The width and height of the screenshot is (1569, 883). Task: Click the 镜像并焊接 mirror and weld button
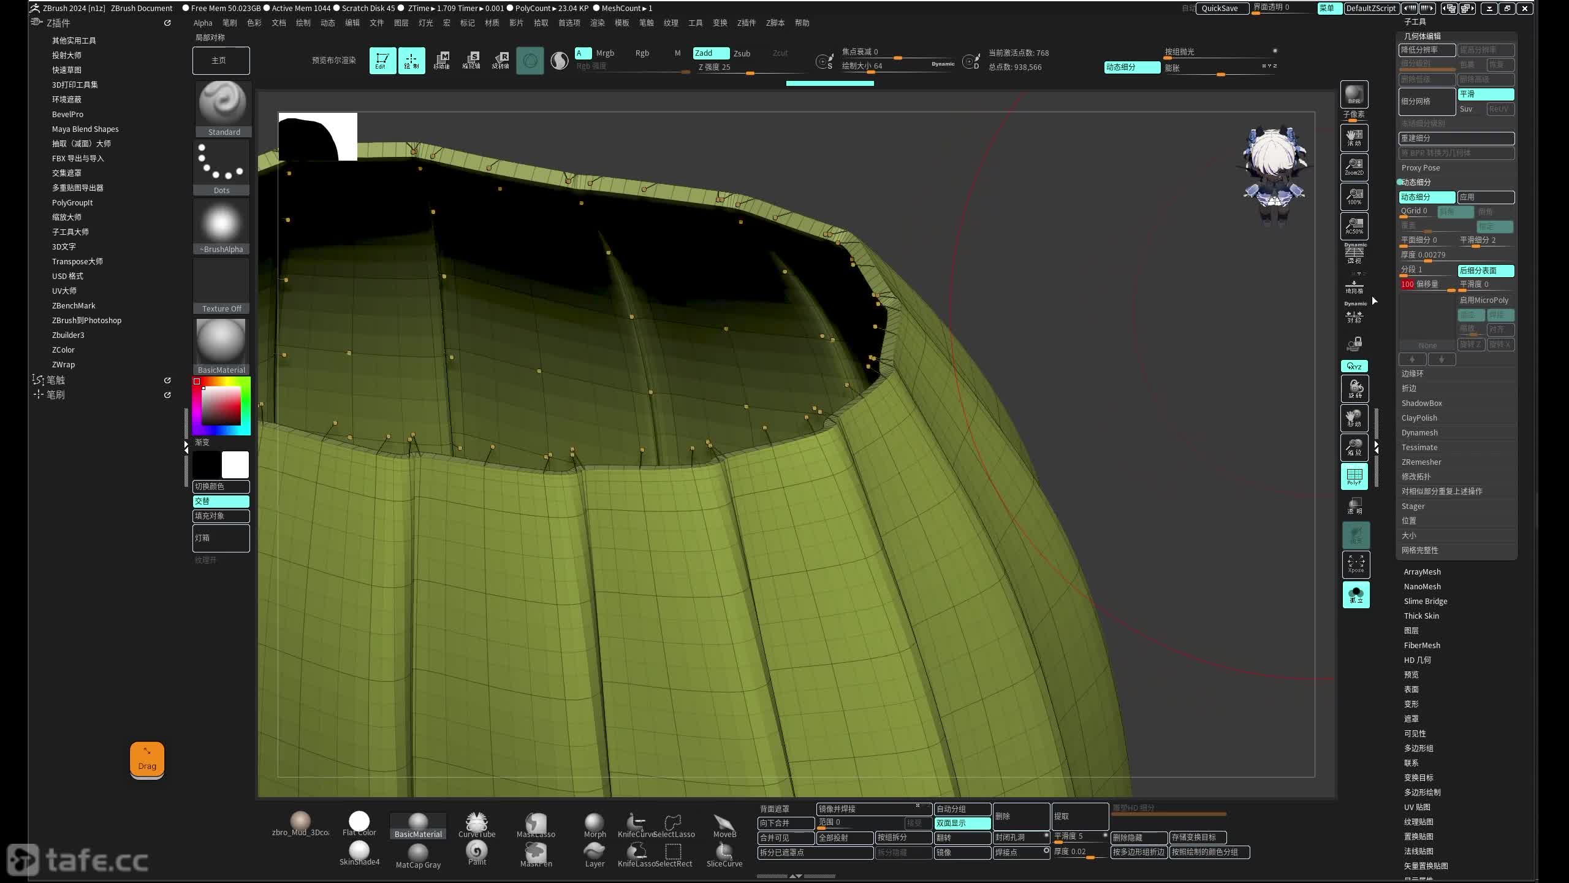873,809
